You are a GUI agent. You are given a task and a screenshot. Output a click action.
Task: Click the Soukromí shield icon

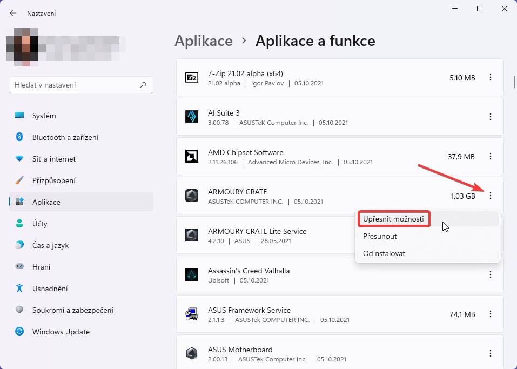19,310
